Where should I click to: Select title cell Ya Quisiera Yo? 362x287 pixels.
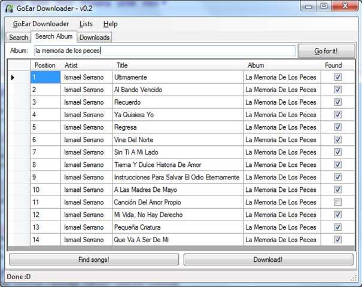tap(178, 115)
